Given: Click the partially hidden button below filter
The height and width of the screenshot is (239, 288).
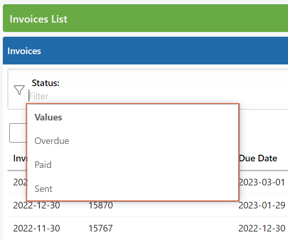Looking at the screenshot, I should click(18, 133).
